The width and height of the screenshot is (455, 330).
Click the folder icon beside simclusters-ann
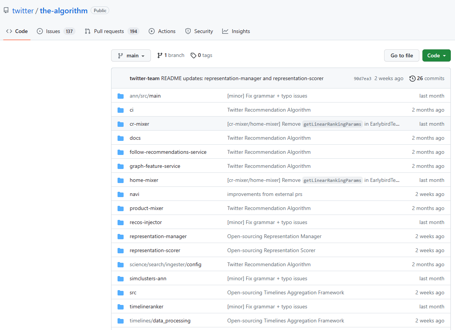click(121, 279)
